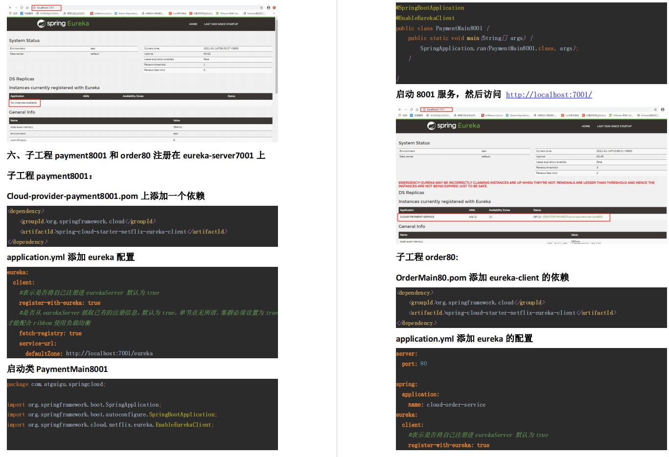This screenshot has height=457, width=669.
Task: Click LAST 1000 SINCE STARTUP on no-instances Eureka page
Action: (221, 24)
